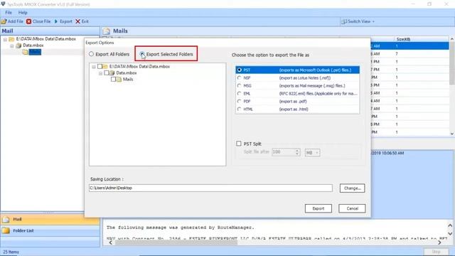Screen dimensions: 455x256
Task: Click the Mail tab envelope icon
Action: pos(6,220)
